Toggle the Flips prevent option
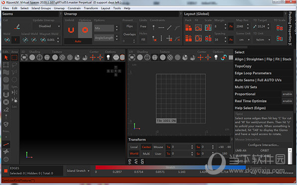The image size is (297, 185). 129,26
